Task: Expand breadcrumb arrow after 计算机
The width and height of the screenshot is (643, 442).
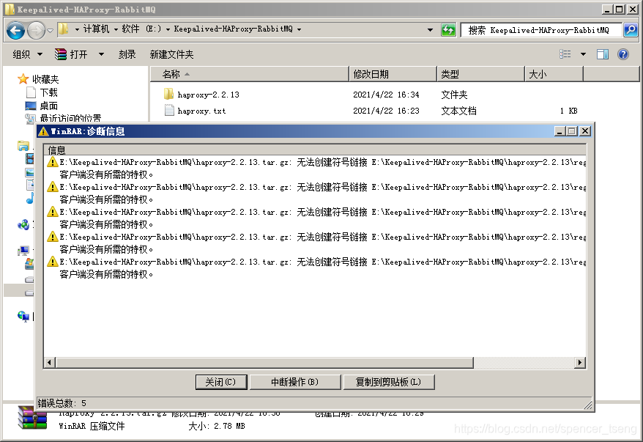Action: pyautogui.click(x=116, y=29)
